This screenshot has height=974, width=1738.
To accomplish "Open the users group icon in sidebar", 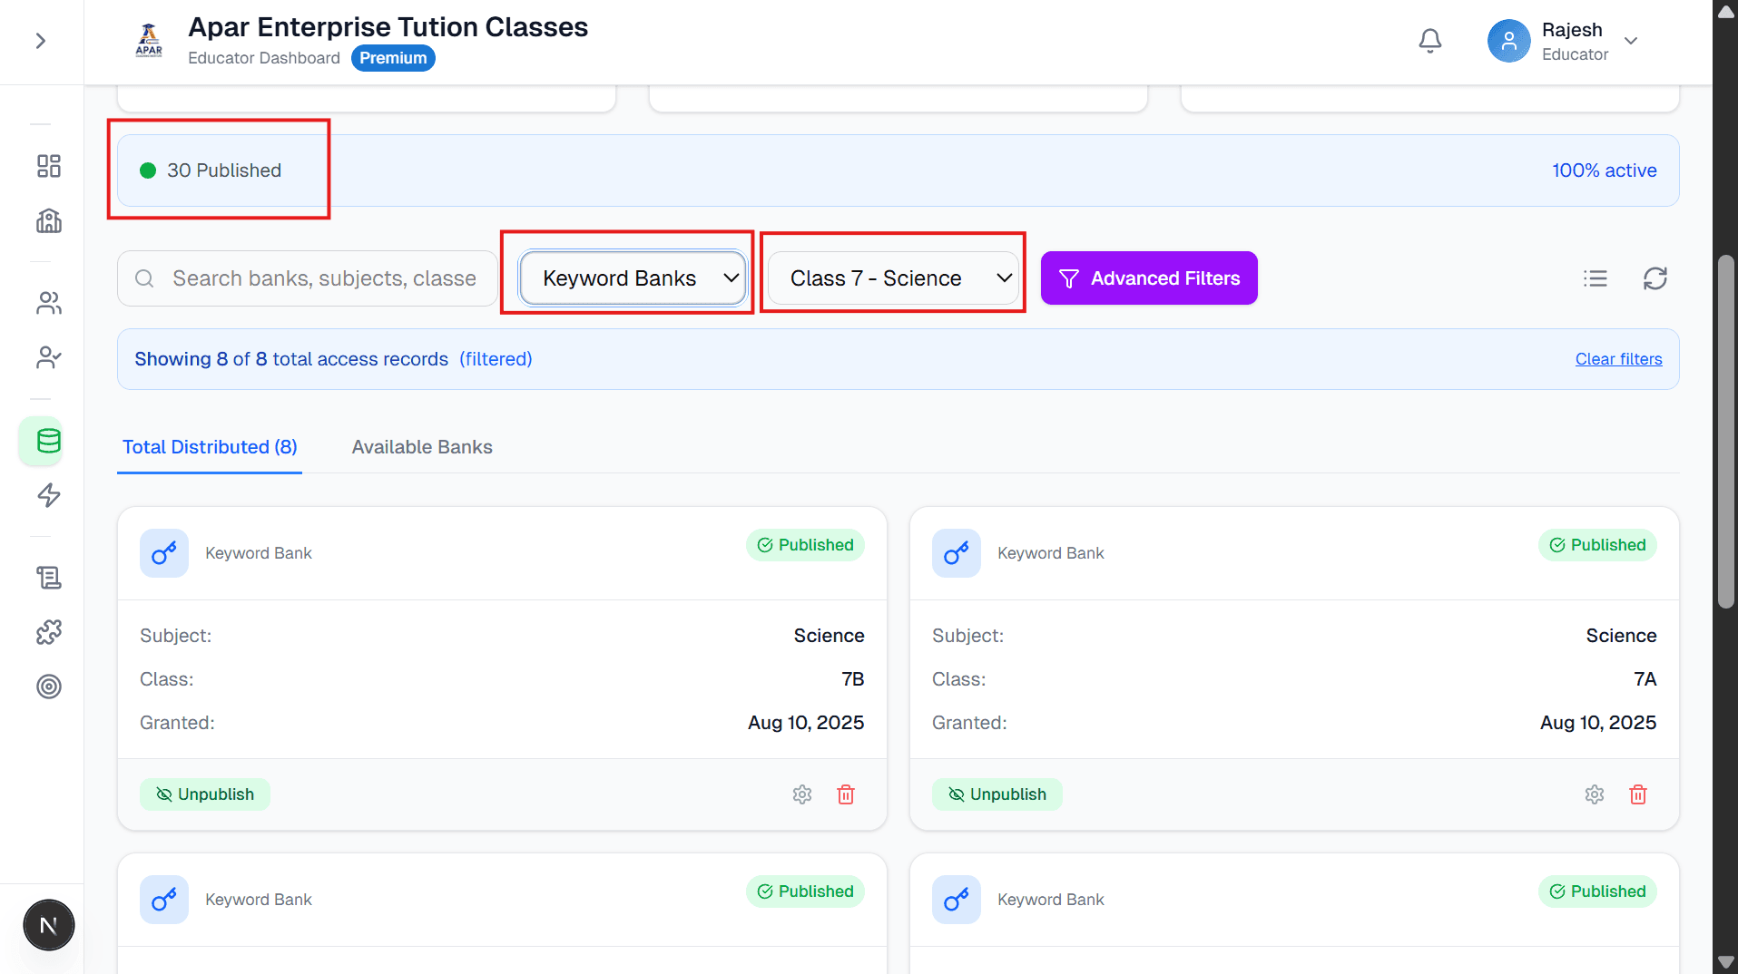I will 49,303.
